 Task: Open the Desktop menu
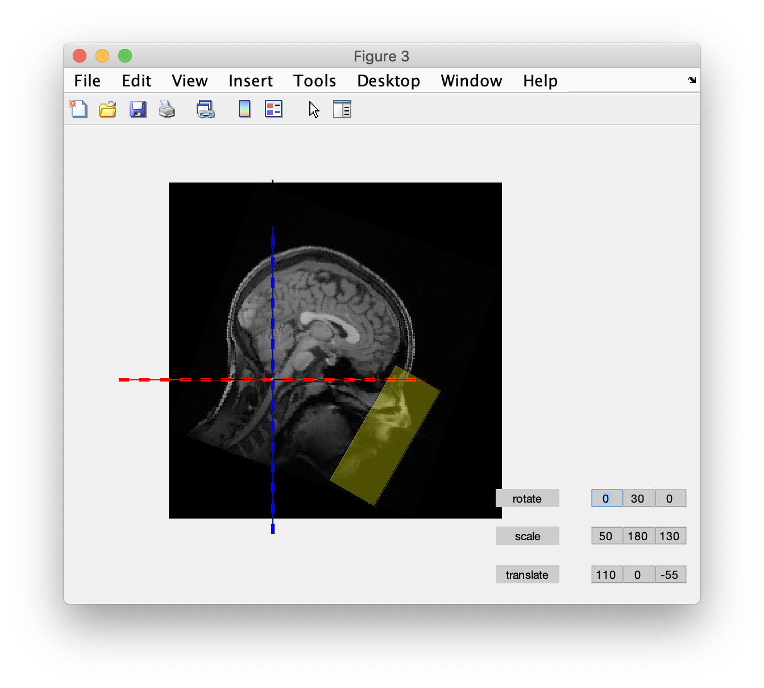click(389, 81)
